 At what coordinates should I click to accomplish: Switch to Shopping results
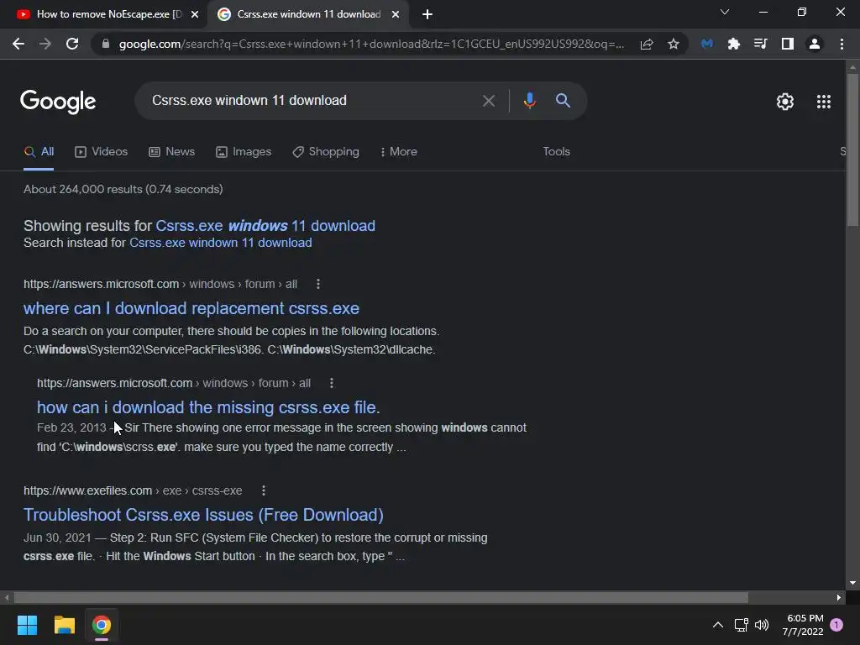click(326, 152)
